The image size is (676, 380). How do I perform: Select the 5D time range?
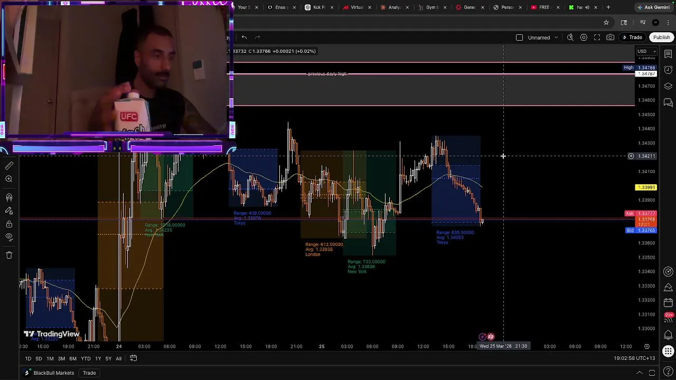[x=39, y=359]
